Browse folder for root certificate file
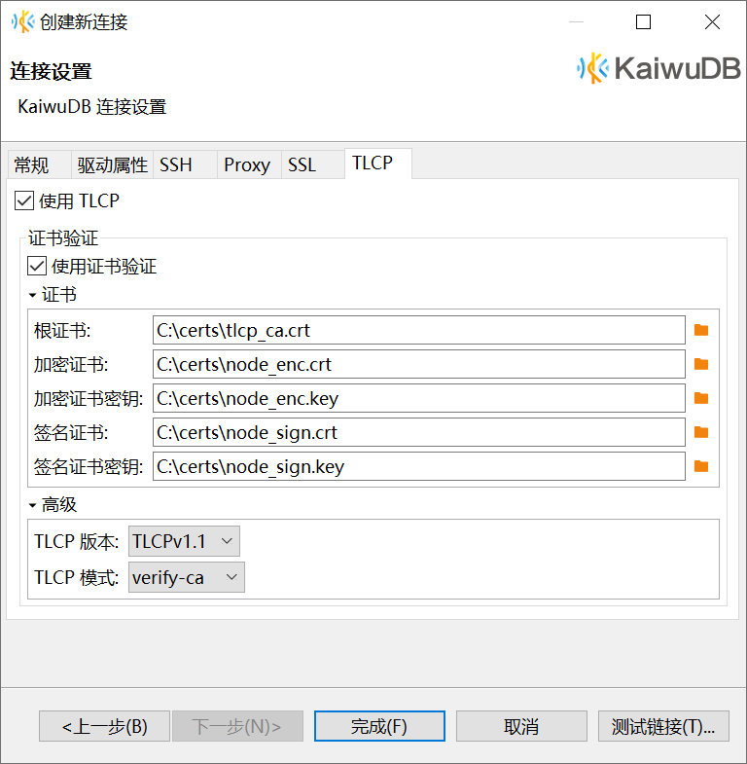747x764 pixels. coord(701,330)
